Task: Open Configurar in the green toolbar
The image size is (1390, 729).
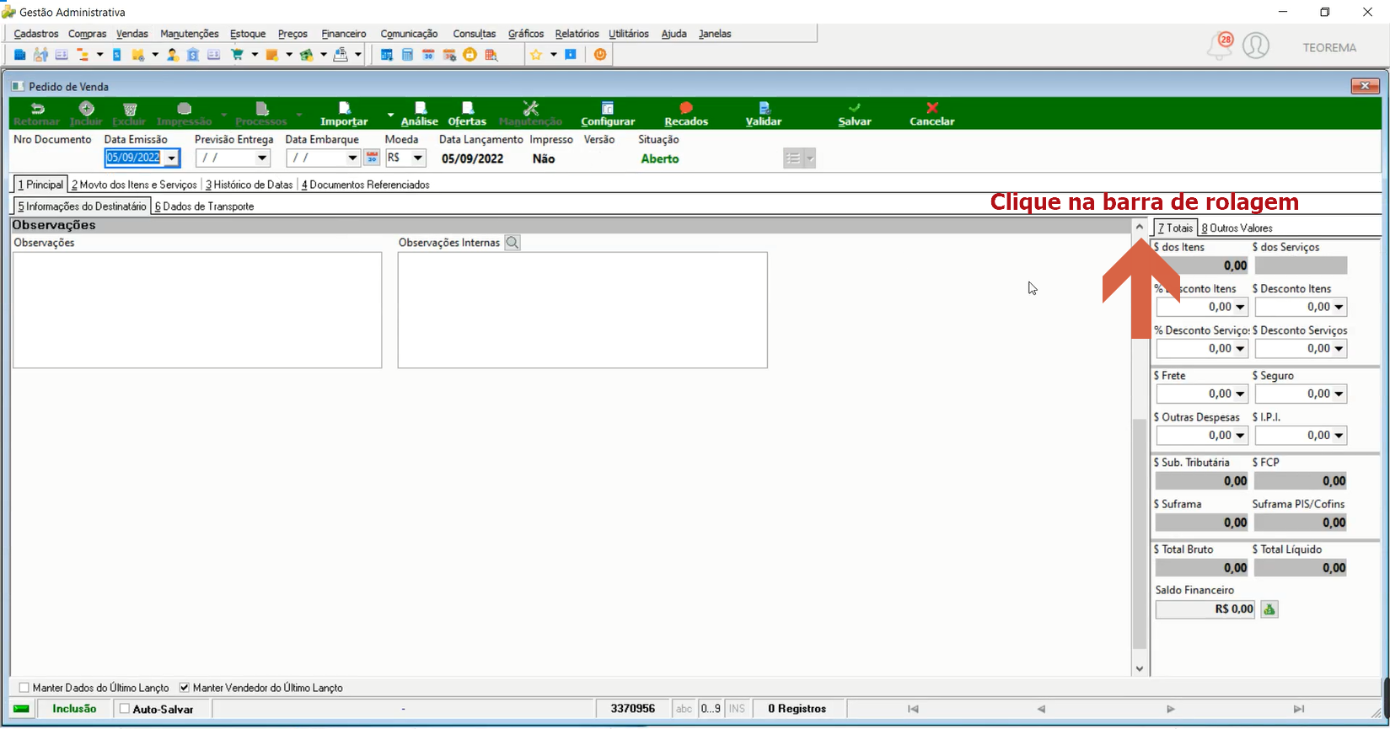Action: click(x=608, y=114)
